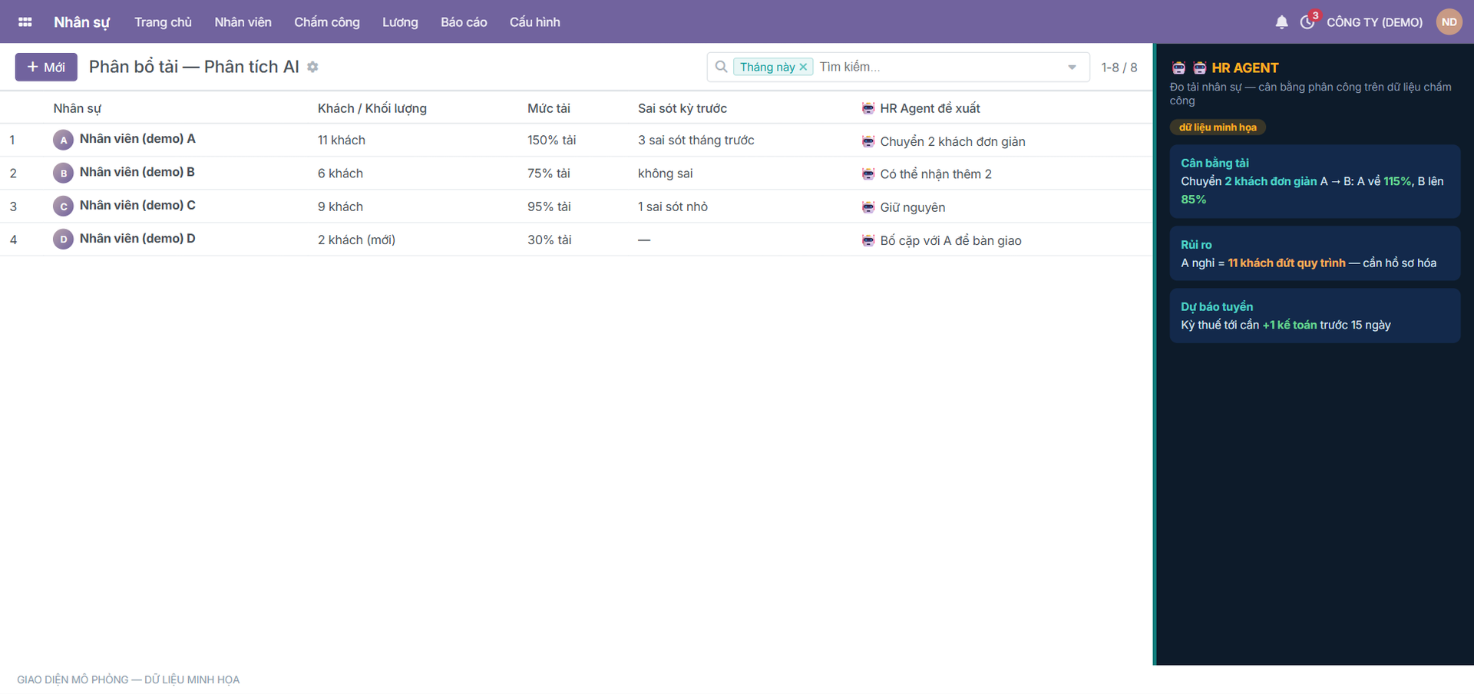Expand the search options dropdown arrow
1474x694 pixels.
(1072, 68)
